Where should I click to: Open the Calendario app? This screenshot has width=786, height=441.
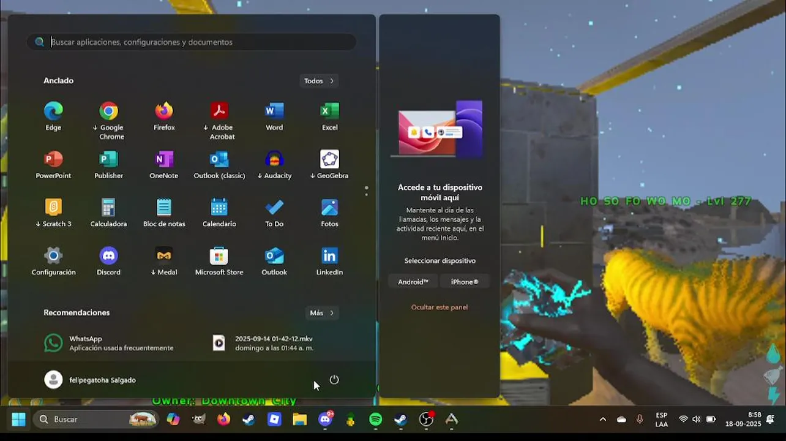coord(219,213)
